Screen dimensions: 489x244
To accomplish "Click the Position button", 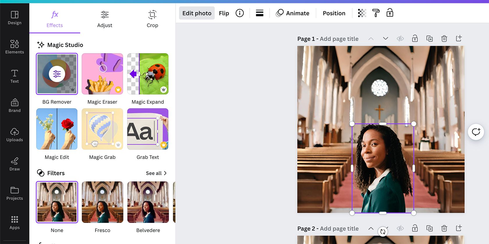I will (334, 13).
